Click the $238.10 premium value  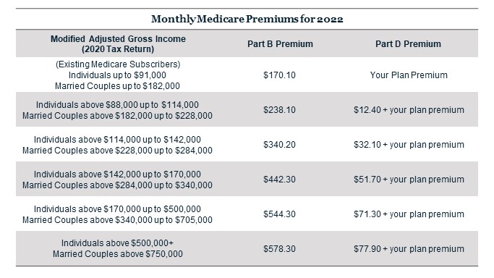(x=279, y=110)
